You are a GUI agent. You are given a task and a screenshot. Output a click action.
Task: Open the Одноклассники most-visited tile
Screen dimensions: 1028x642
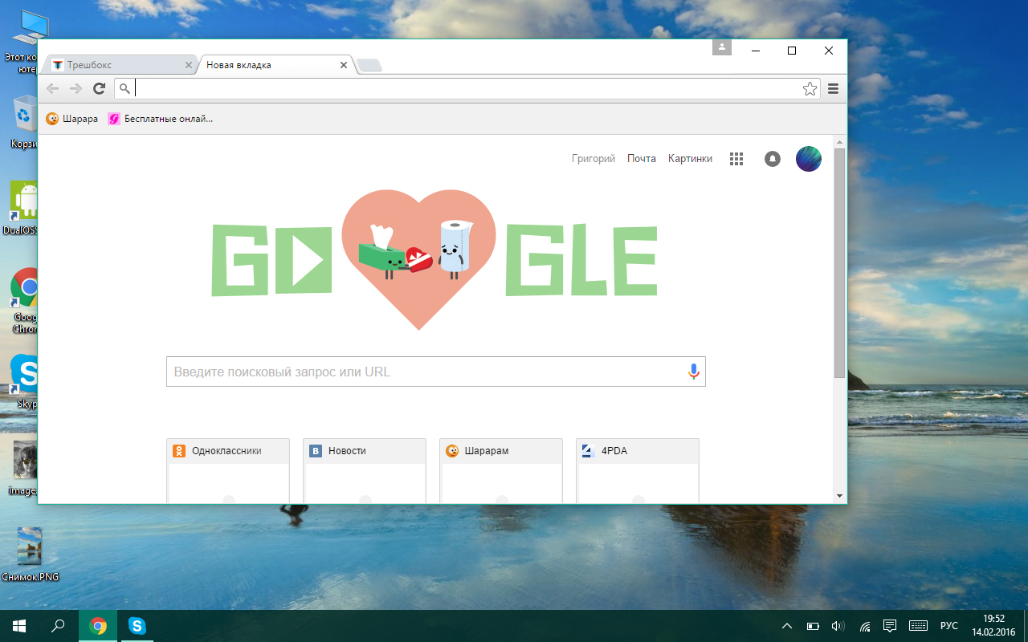pyautogui.click(x=228, y=470)
